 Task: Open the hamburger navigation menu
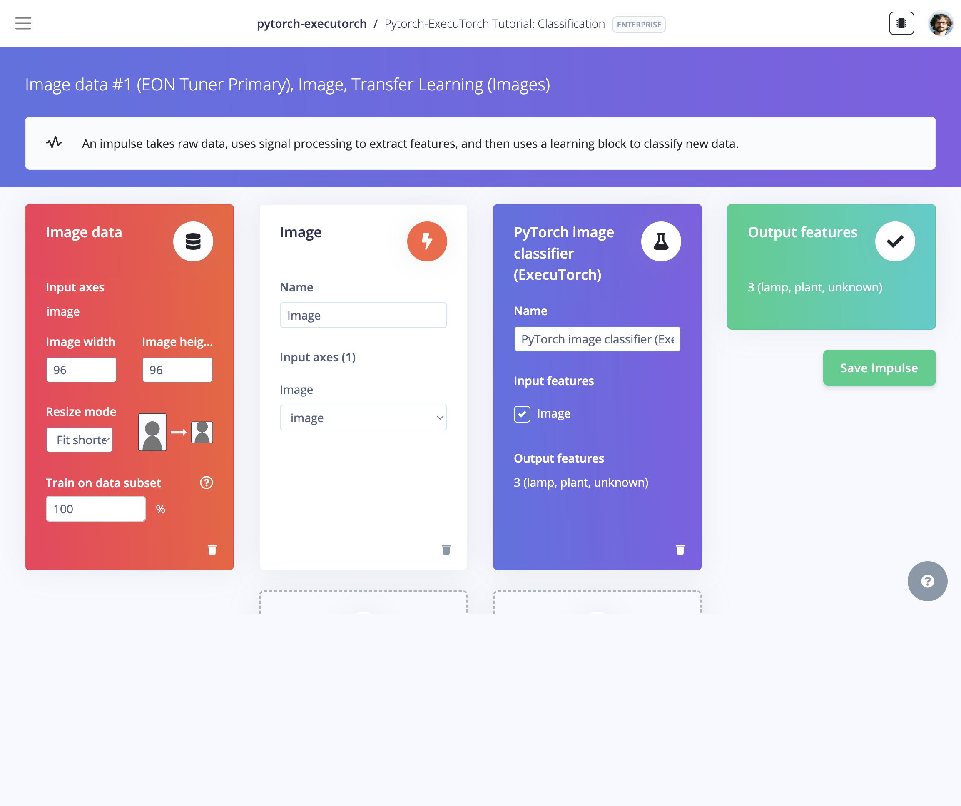(23, 23)
